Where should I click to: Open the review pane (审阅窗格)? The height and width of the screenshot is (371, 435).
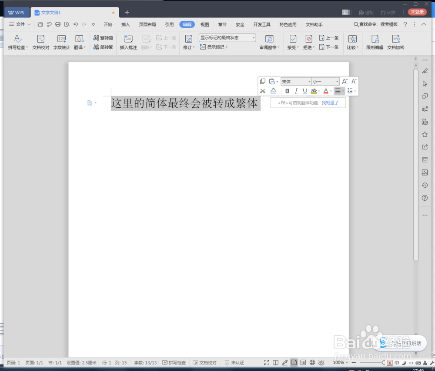click(x=269, y=43)
